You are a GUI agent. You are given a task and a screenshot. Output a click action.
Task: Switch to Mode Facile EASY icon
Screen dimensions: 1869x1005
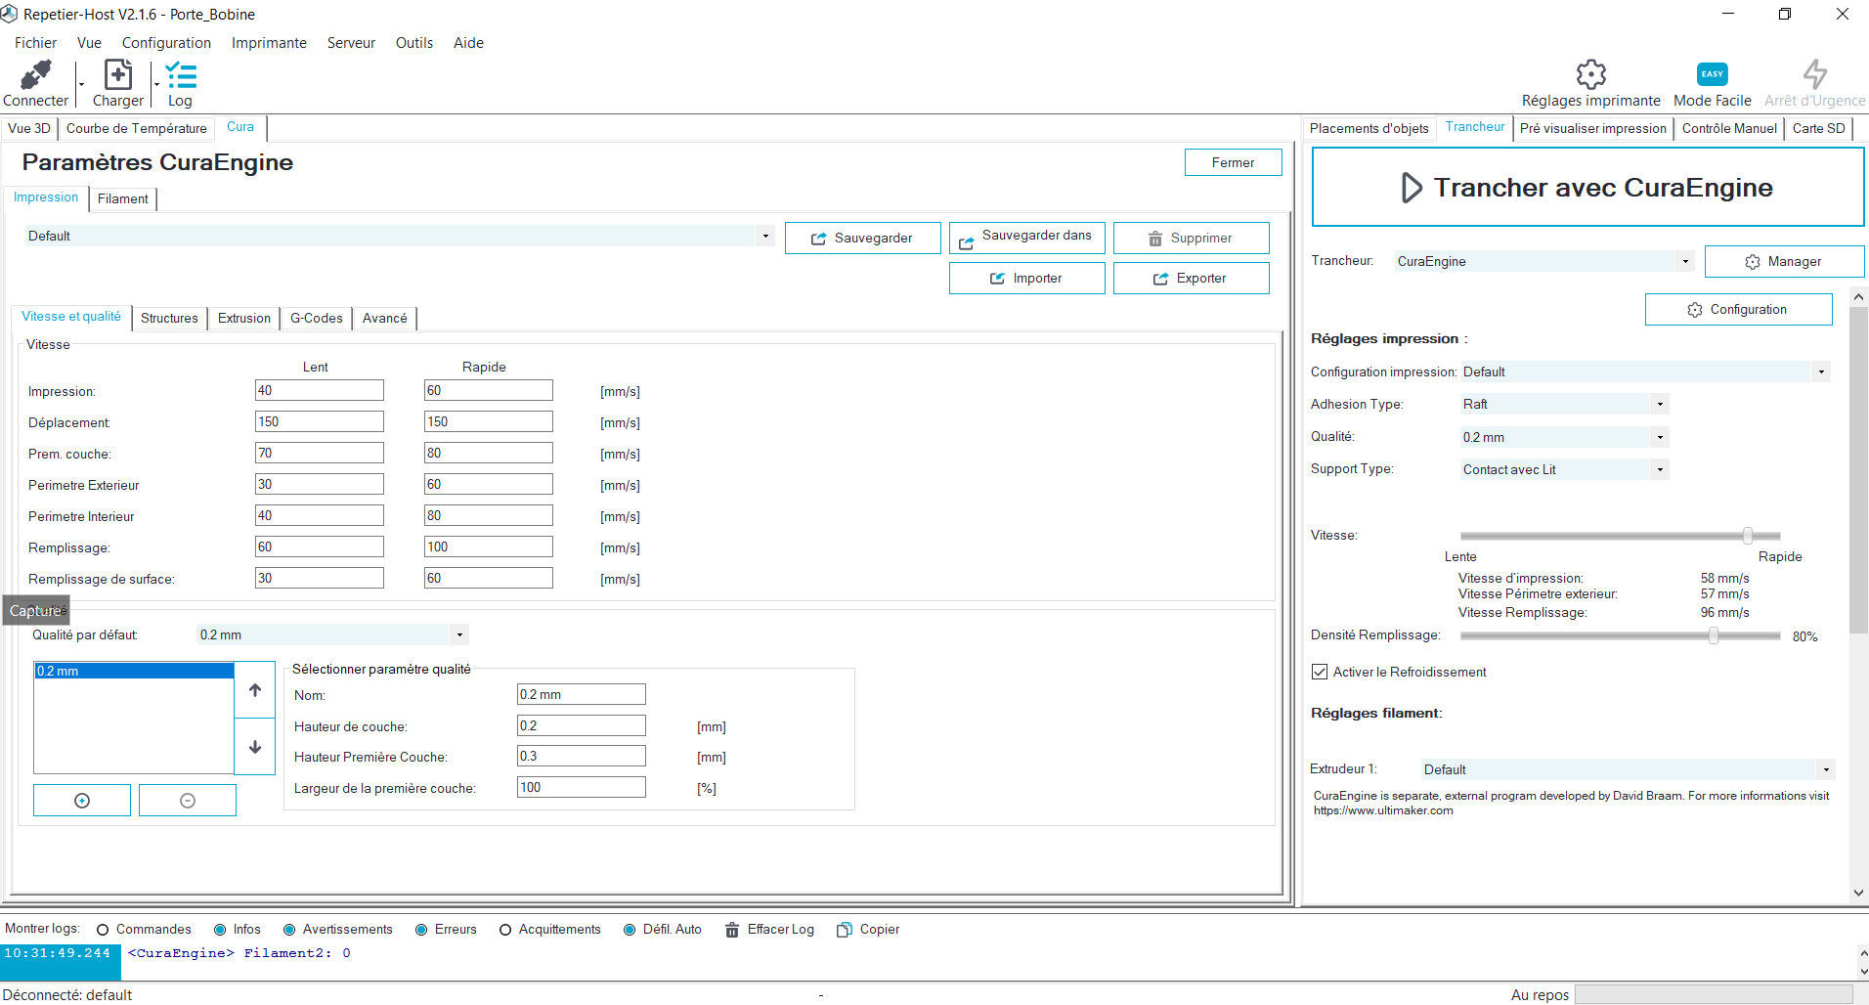[x=1712, y=74]
